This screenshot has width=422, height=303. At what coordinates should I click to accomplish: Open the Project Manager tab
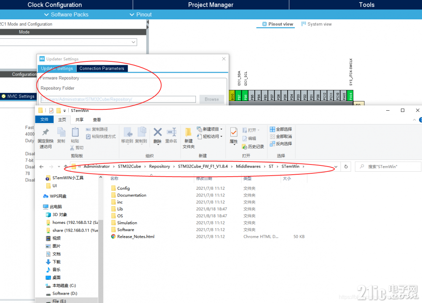pyautogui.click(x=211, y=5)
